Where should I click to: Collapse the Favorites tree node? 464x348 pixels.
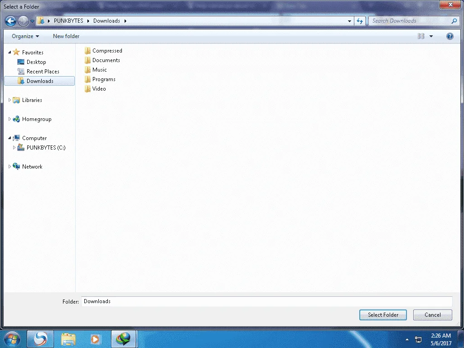[x=10, y=53]
